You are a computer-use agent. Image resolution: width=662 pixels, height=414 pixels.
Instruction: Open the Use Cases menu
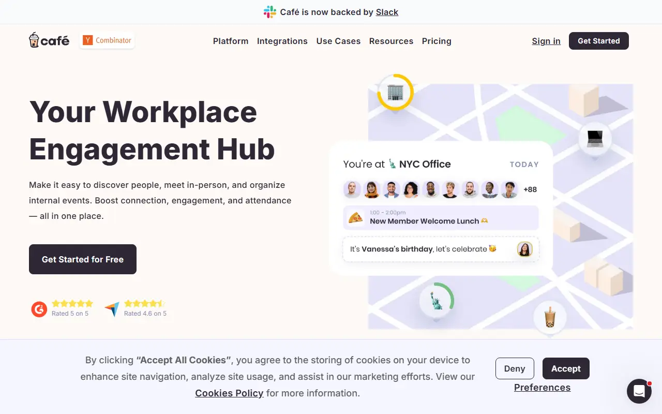(338, 41)
